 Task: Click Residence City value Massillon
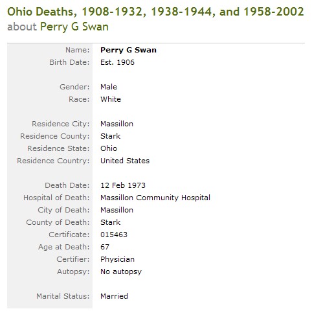click(117, 124)
